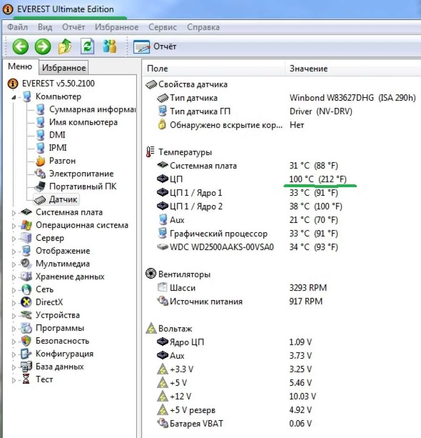Screen dimensions: 421x438
Task: Open the users icon in the toolbar
Action: pyautogui.click(x=110, y=46)
